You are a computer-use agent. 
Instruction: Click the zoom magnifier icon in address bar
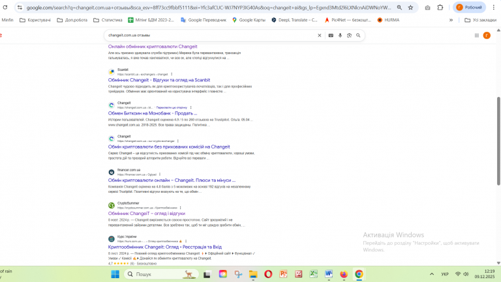[x=399, y=7]
